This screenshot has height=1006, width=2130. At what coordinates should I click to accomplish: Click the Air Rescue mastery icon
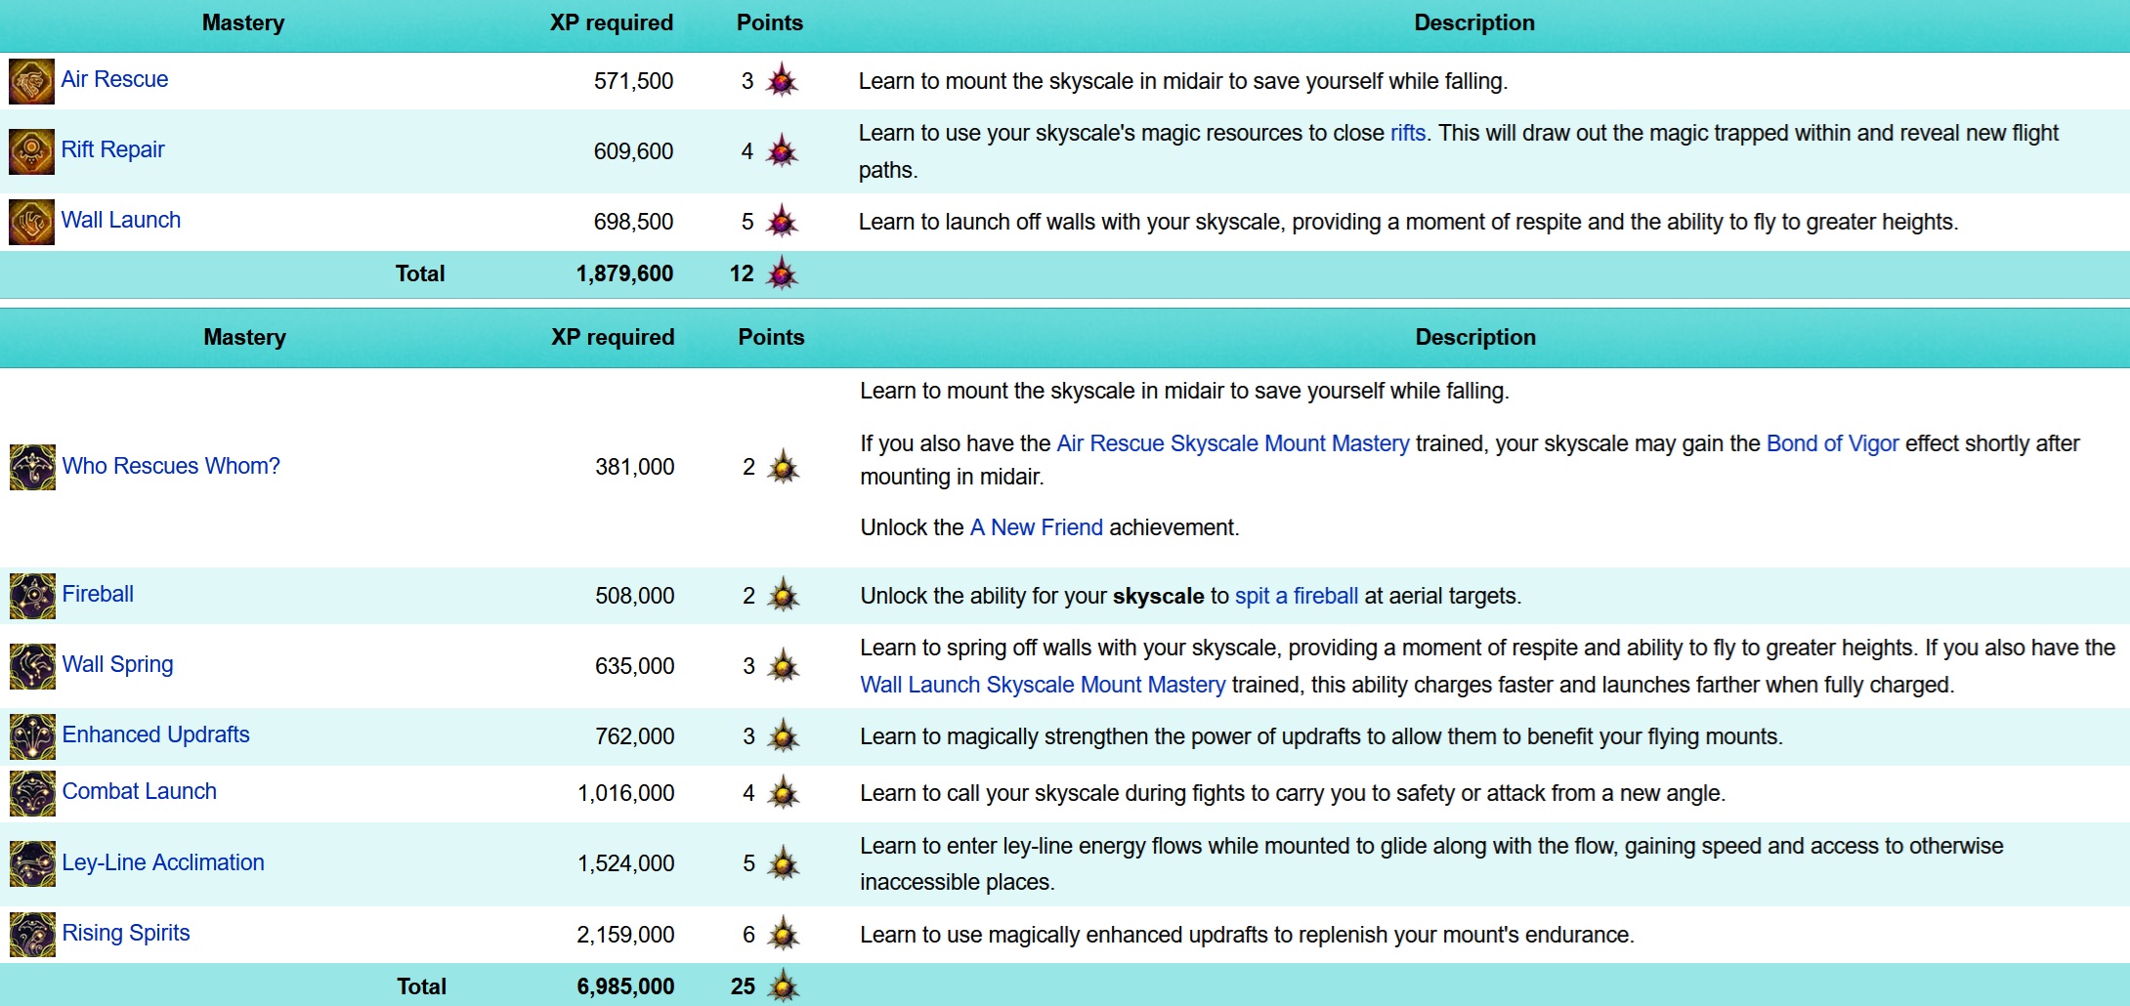click(x=31, y=81)
